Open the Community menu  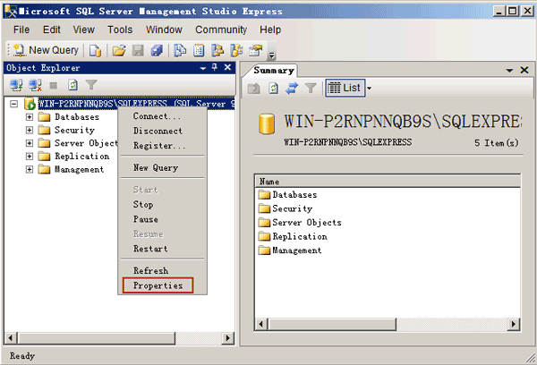pos(221,30)
